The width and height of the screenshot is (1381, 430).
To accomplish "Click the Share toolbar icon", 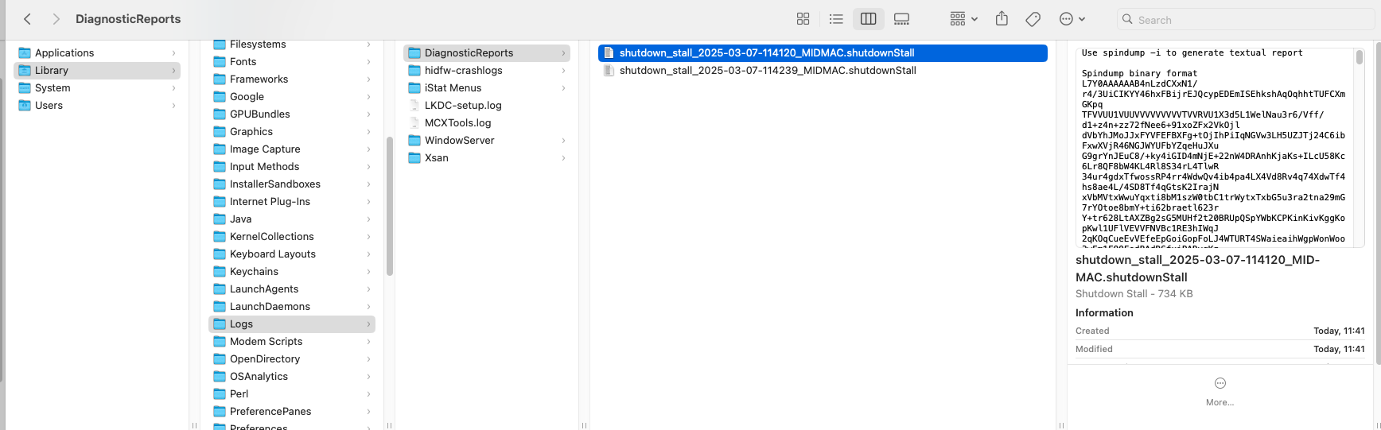I will pyautogui.click(x=1002, y=19).
